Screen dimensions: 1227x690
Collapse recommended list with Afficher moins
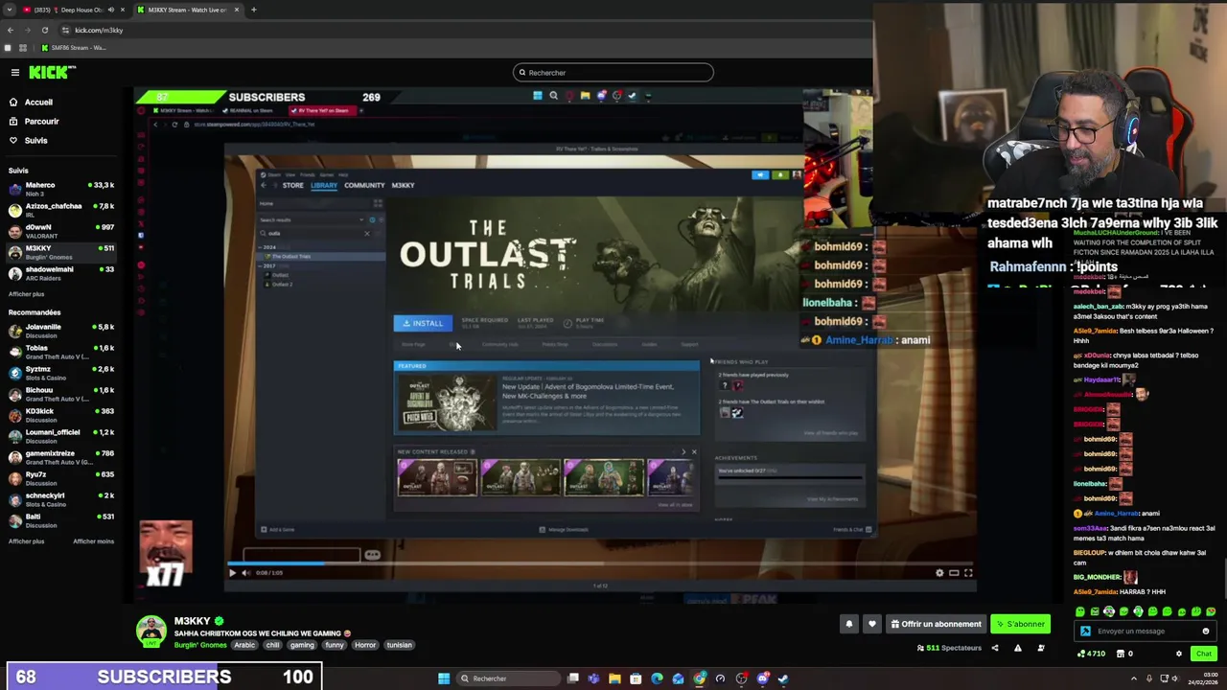tap(94, 541)
